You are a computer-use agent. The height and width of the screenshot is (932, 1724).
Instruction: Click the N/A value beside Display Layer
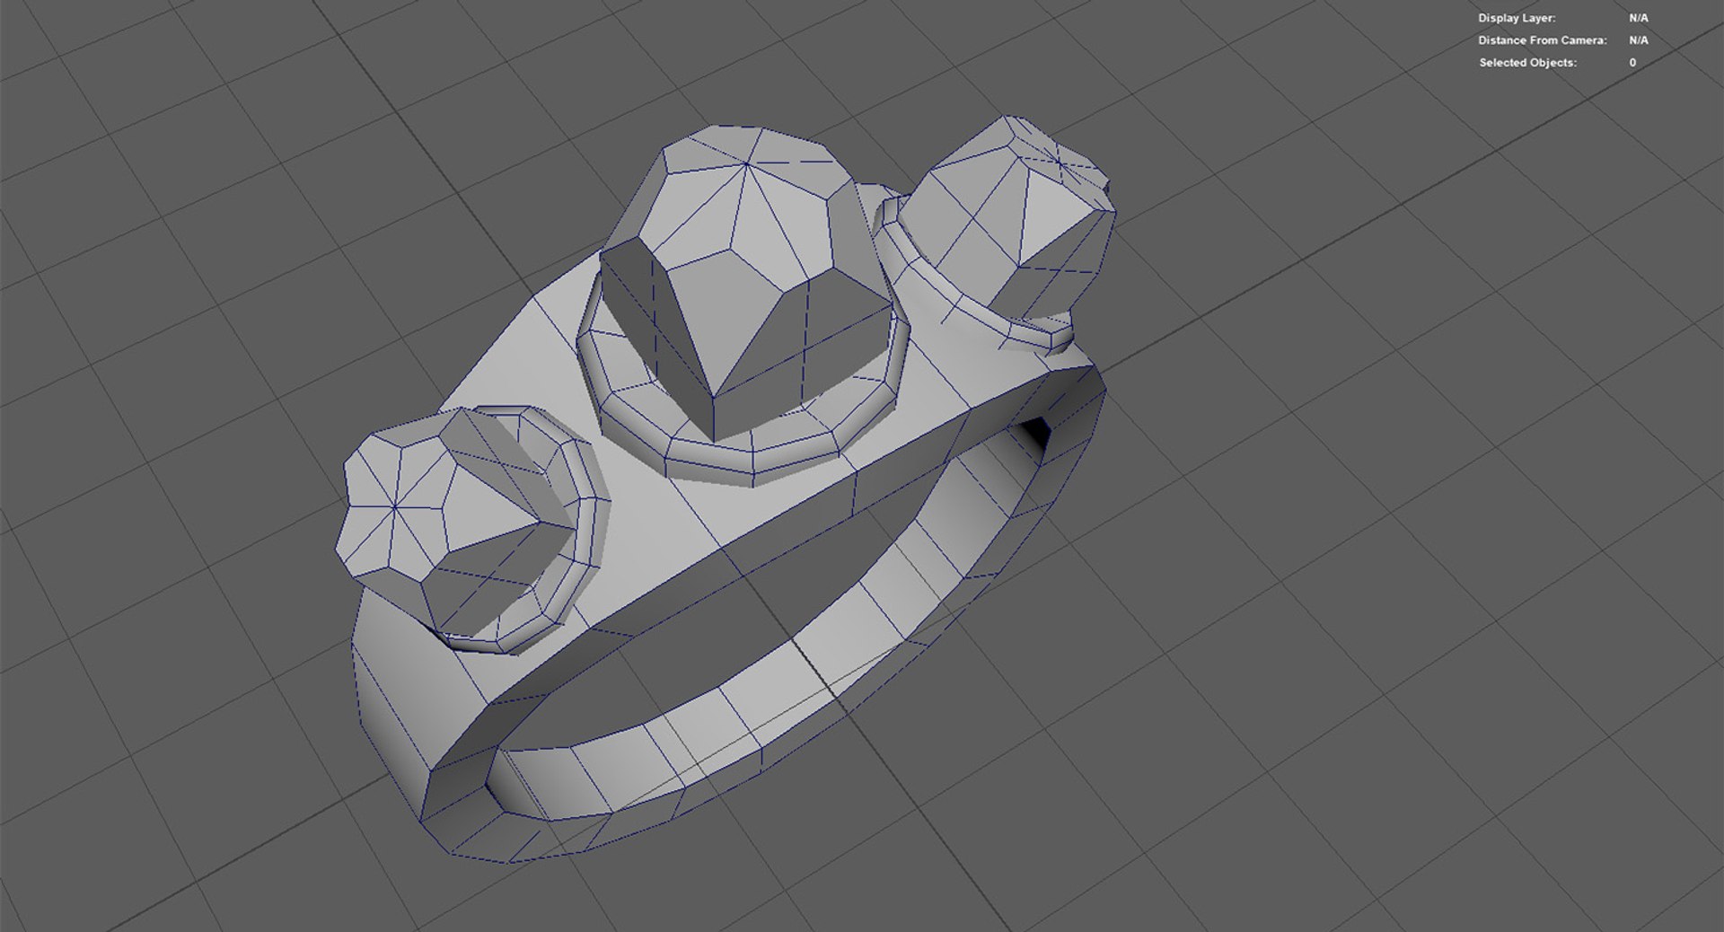click(x=1639, y=18)
